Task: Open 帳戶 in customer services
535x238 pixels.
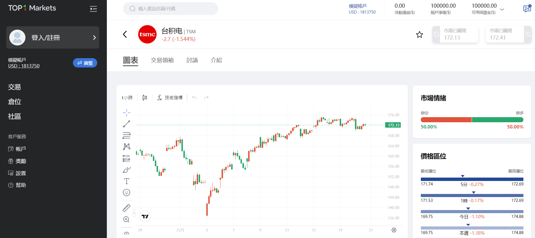Action: tap(17, 149)
